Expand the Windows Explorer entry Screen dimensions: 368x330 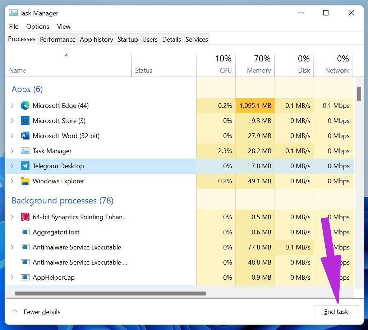(x=12, y=181)
